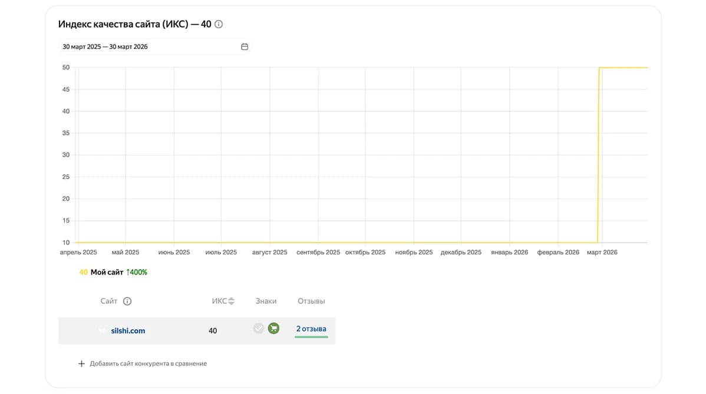Click Добавить сайт конкурента в сравнение
This screenshot has width=706, height=394.
tap(148, 363)
